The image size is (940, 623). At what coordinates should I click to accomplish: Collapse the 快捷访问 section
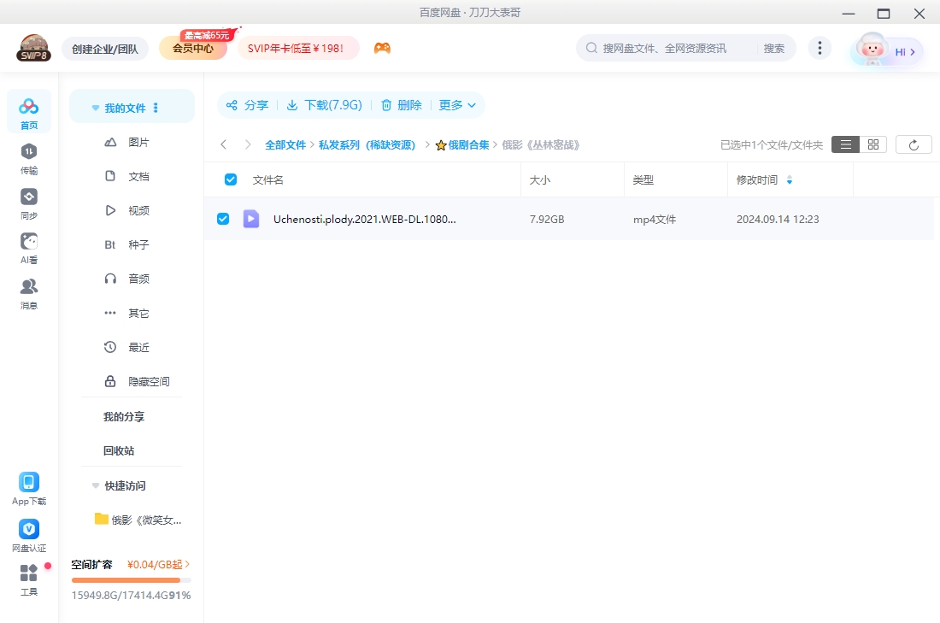click(x=95, y=485)
